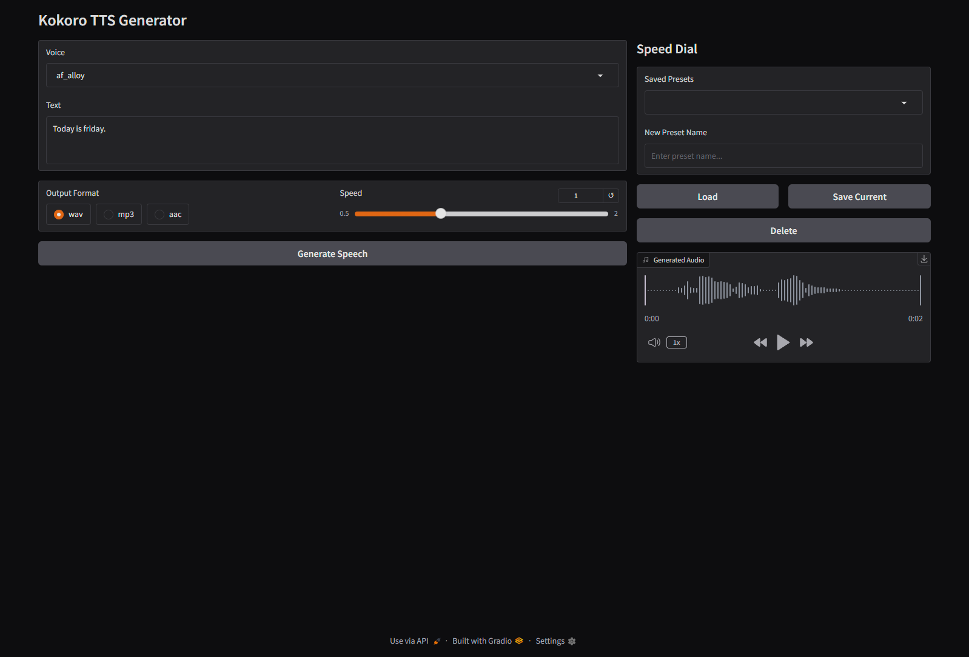
Task: Click the Delete preset button
Action: click(783, 230)
